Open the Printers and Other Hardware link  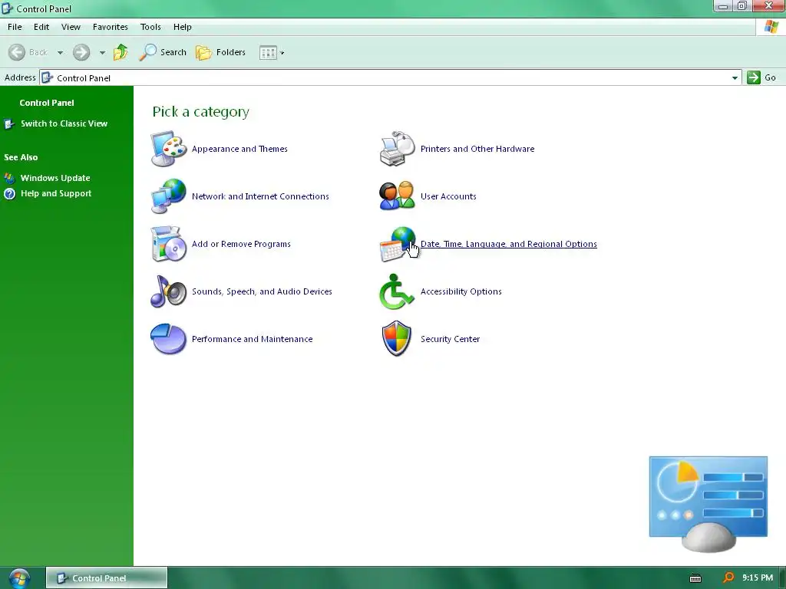pyautogui.click(x=477, y=149)
